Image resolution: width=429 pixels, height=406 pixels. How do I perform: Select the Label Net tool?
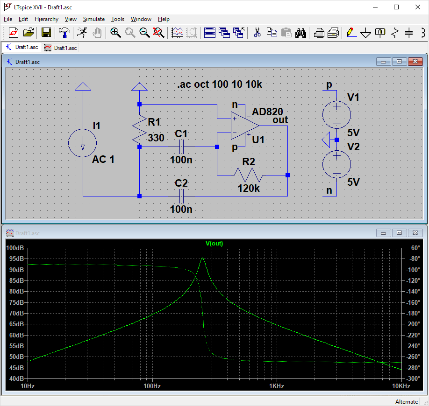(x=380, y=33)
